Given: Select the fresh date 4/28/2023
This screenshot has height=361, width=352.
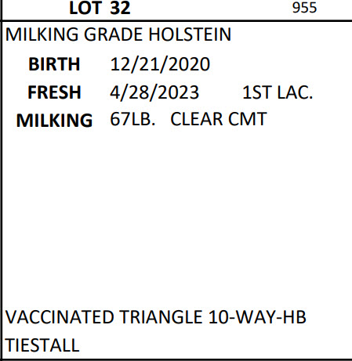Looking at the screenshot, I should pyautogui.click(x=154, y=92).
